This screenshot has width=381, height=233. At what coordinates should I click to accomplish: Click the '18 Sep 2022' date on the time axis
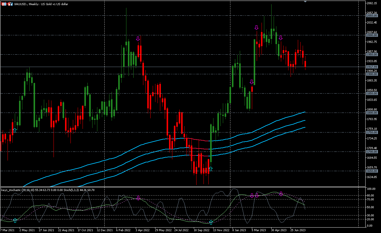[x=201, y=230]
